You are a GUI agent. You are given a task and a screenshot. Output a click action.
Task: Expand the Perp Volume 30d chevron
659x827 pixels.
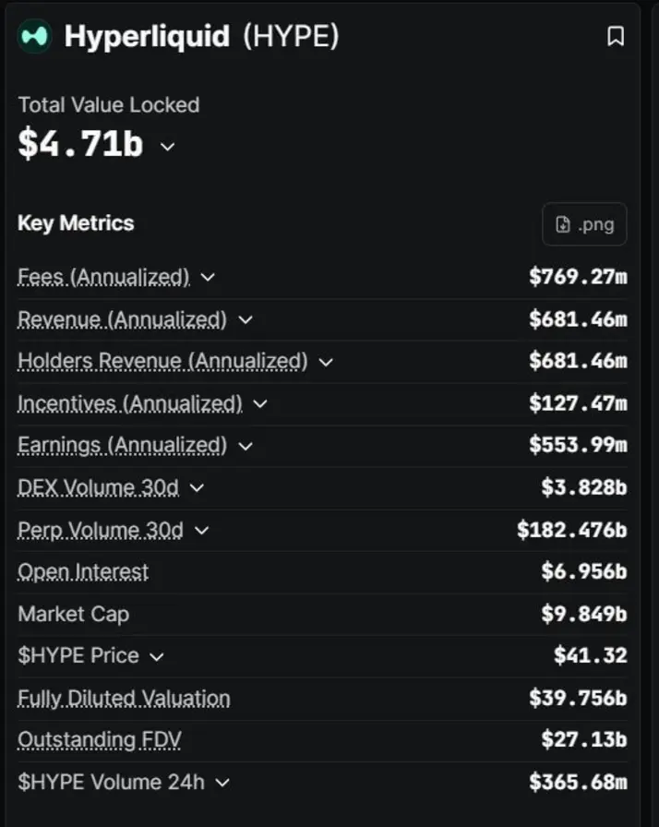click(201, 530)
